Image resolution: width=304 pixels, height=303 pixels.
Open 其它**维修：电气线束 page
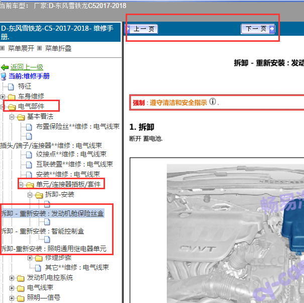click(77, 267)
